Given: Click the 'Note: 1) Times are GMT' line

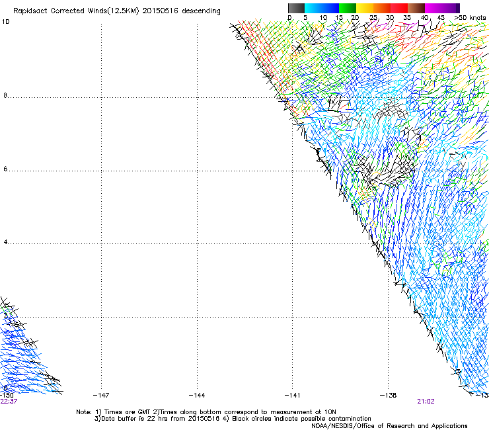Looking at the screenshot, I should 206,412.
